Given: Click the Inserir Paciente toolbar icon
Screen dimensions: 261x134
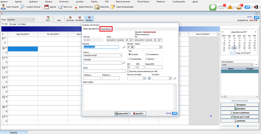Looking at the screenshot, I should pos(4,7).
